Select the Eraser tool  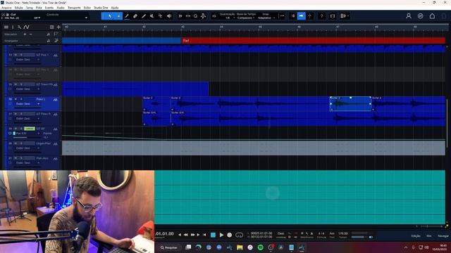point(135,16)
